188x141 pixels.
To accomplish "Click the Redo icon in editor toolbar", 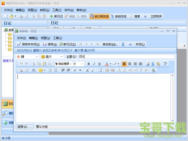I will pos(27,64).
